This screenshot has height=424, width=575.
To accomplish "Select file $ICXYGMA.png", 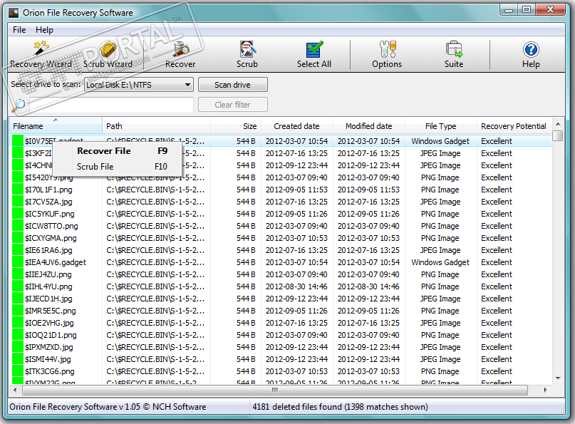I will pyautogui.click(x=51, y=238).
